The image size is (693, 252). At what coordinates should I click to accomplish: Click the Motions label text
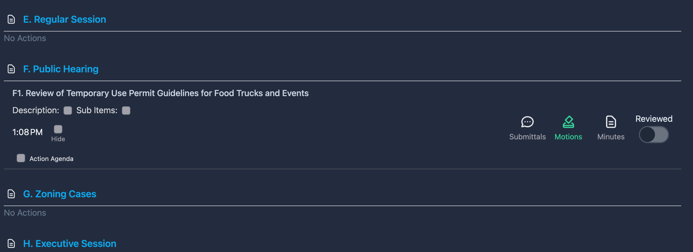point(568,137)
